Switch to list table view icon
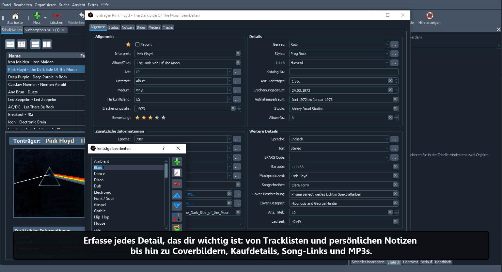 point(10,44)
